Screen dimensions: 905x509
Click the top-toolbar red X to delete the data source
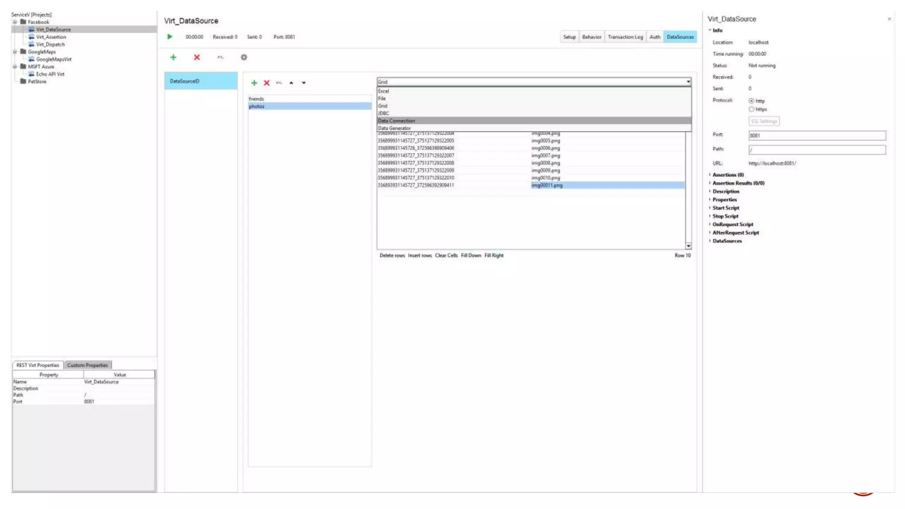coord(197,57)
